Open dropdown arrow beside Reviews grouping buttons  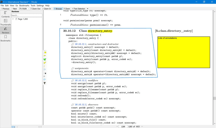17,127
